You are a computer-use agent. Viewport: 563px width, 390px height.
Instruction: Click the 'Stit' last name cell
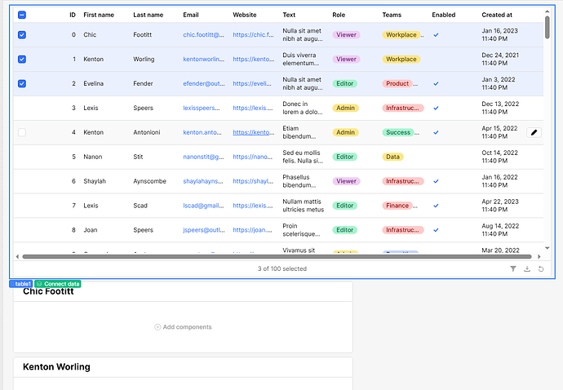coord(138,157)
